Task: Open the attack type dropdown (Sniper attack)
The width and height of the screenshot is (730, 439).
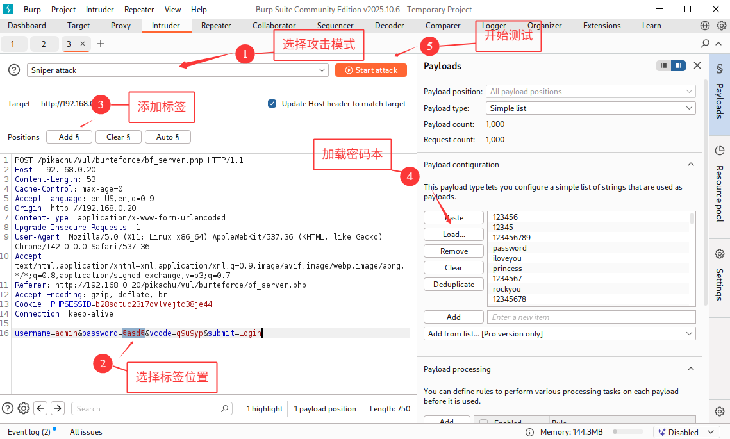Action: 178,70
